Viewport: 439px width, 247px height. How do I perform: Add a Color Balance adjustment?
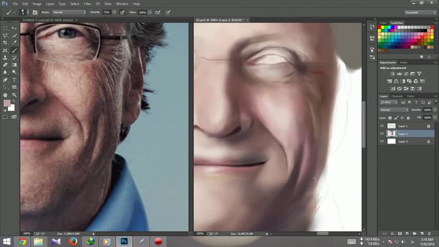[x=396, y=81]
